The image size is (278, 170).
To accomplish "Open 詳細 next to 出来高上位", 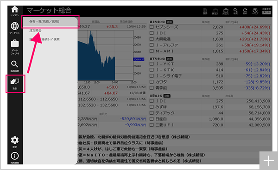I will 167,96.
